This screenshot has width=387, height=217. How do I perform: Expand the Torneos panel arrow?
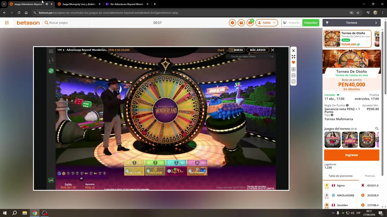click(x=376, y=23)
